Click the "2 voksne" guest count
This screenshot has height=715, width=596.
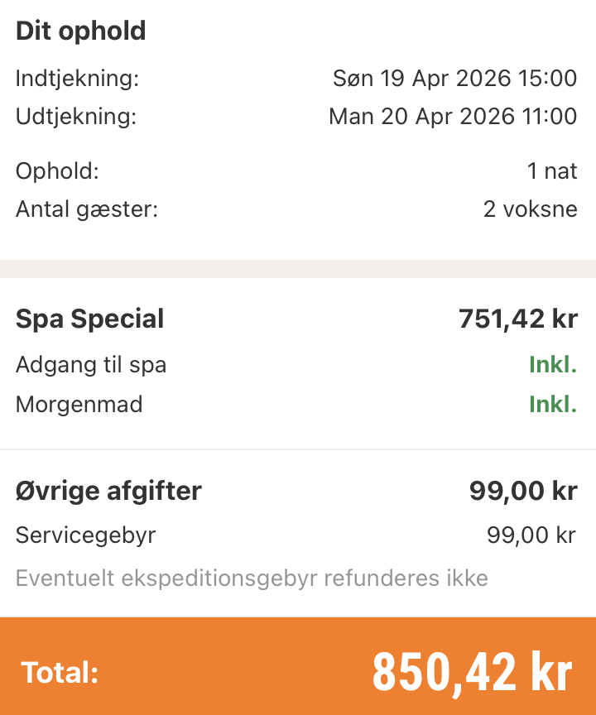coord(530,209)
